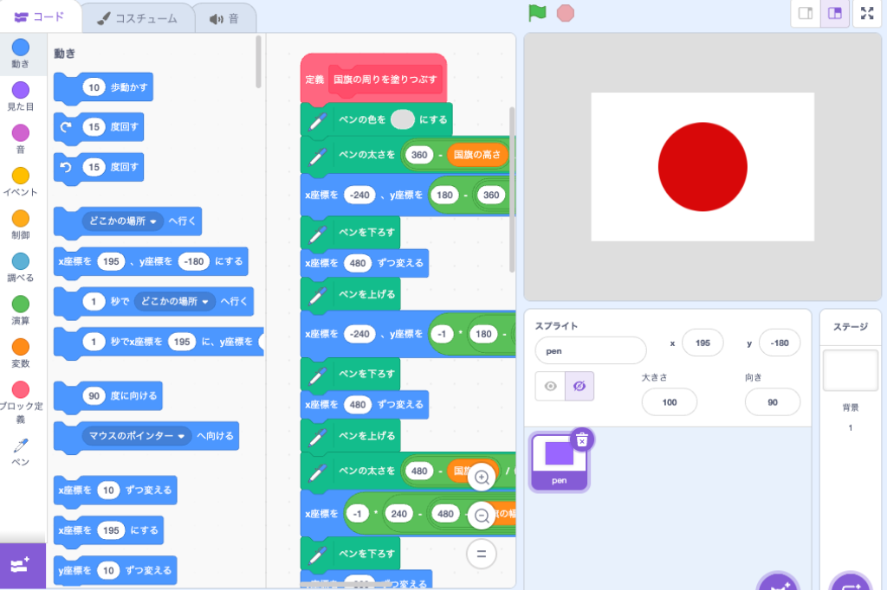The width and height of the screenshot is (887, 590).
Task: Zoom in on the code workspace
Action: [x=482, y=477]
